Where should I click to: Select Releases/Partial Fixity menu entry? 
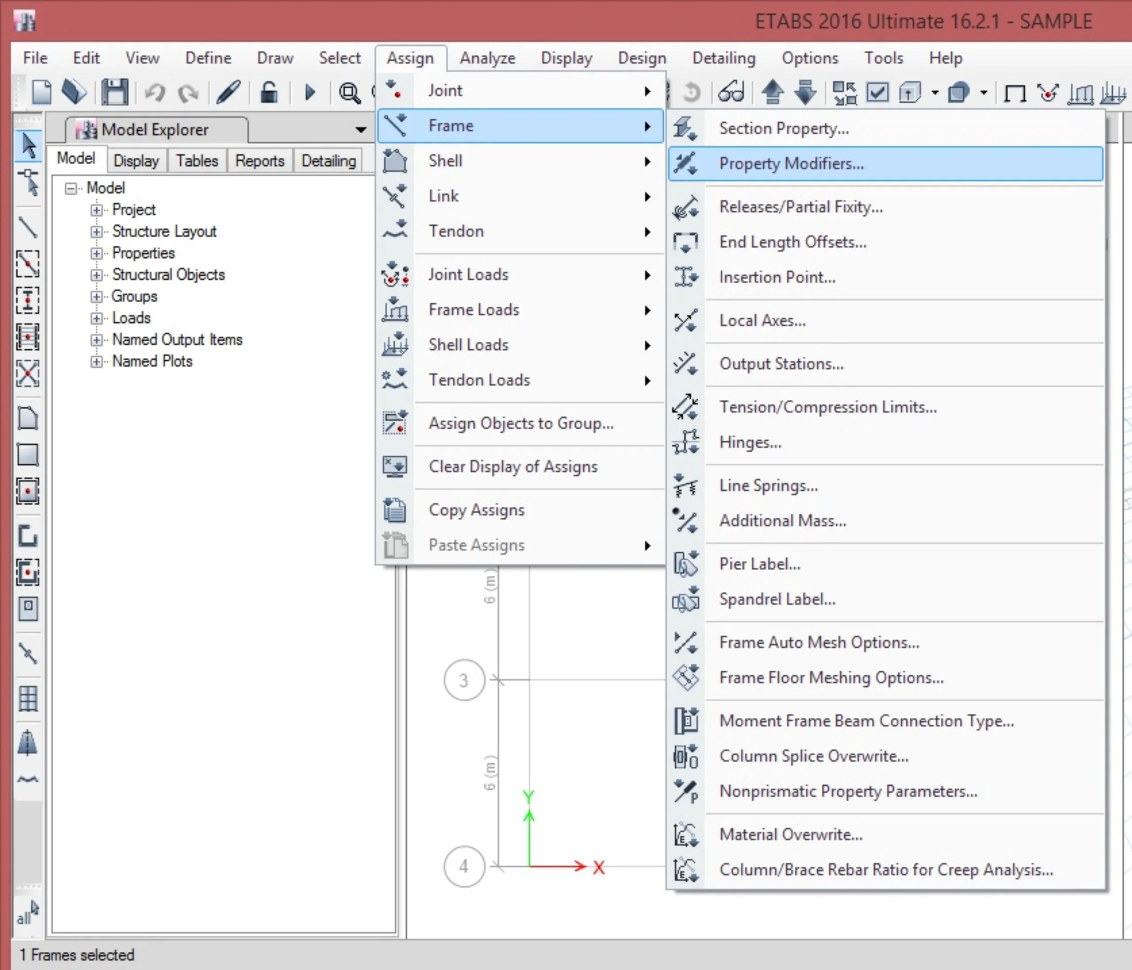pyautogui.click(x=800, y=207)
